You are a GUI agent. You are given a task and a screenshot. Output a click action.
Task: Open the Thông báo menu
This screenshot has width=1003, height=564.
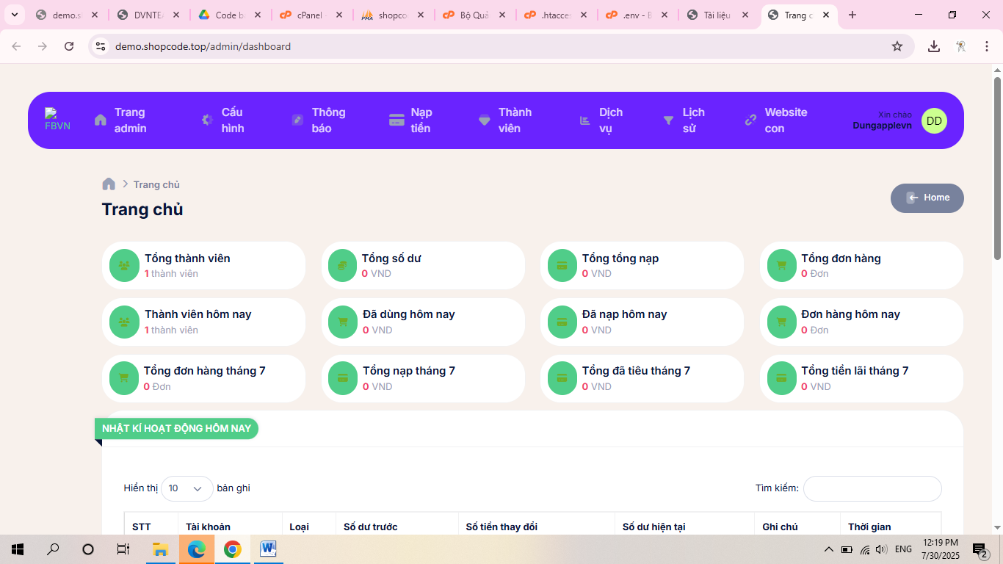tap(318, 120)
